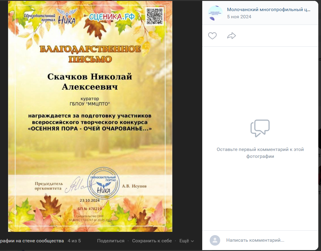Screen dimensions: 321x251
Task: Click the large speech bubble comments icon
Action: coord(260,128)
